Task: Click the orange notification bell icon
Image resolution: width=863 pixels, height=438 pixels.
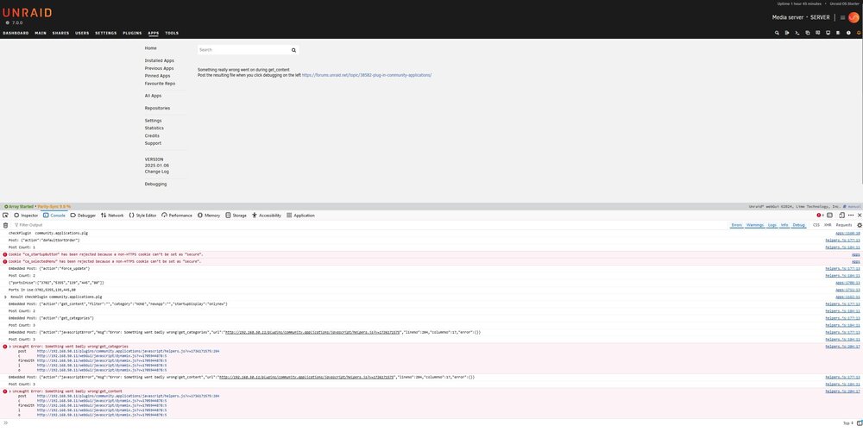Action: pos(859,33)
